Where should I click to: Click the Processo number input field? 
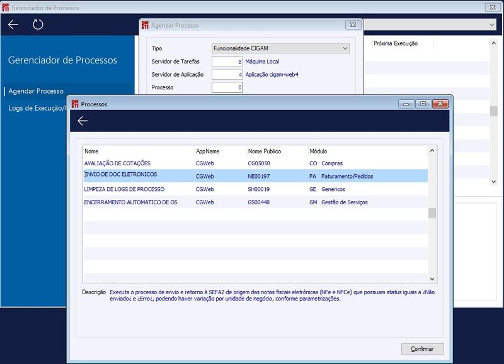click(227, 87)
